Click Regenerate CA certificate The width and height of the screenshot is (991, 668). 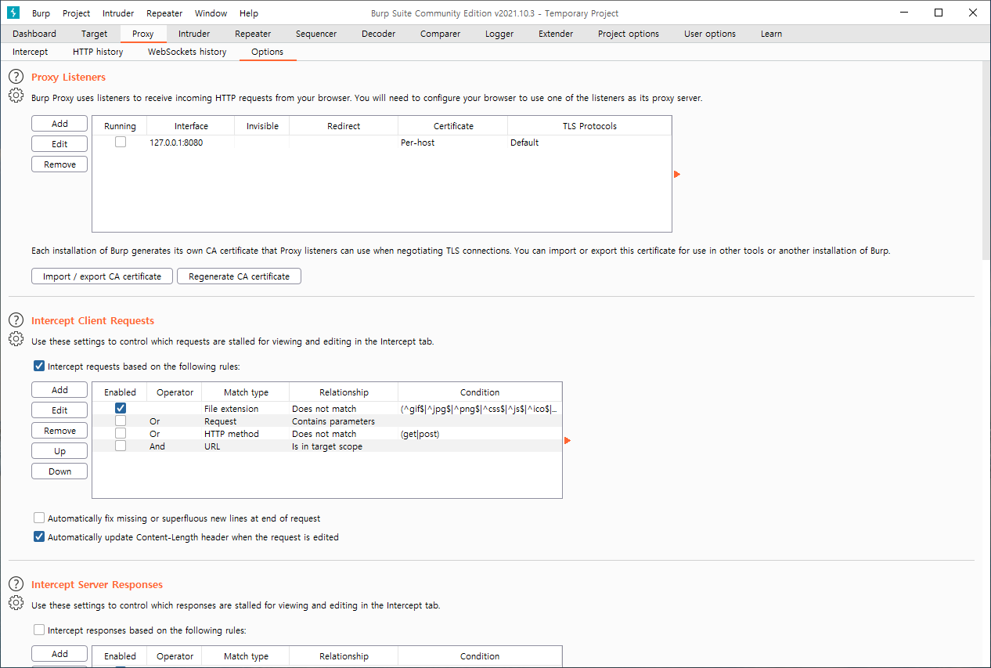[x=239, y=276]
